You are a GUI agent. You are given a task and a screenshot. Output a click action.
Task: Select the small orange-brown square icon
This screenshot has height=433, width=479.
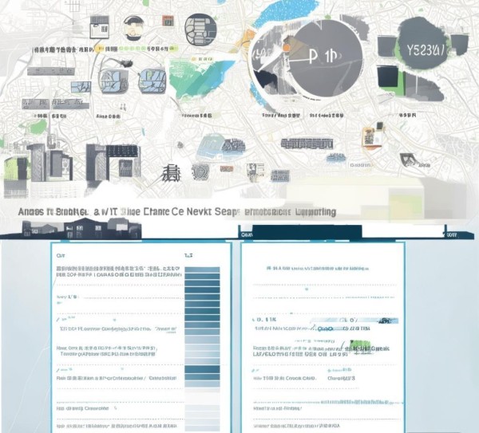[168, 21]
